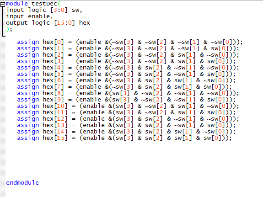
Task: Click the 'input enable,' line
Action: (x=29, y=16)
